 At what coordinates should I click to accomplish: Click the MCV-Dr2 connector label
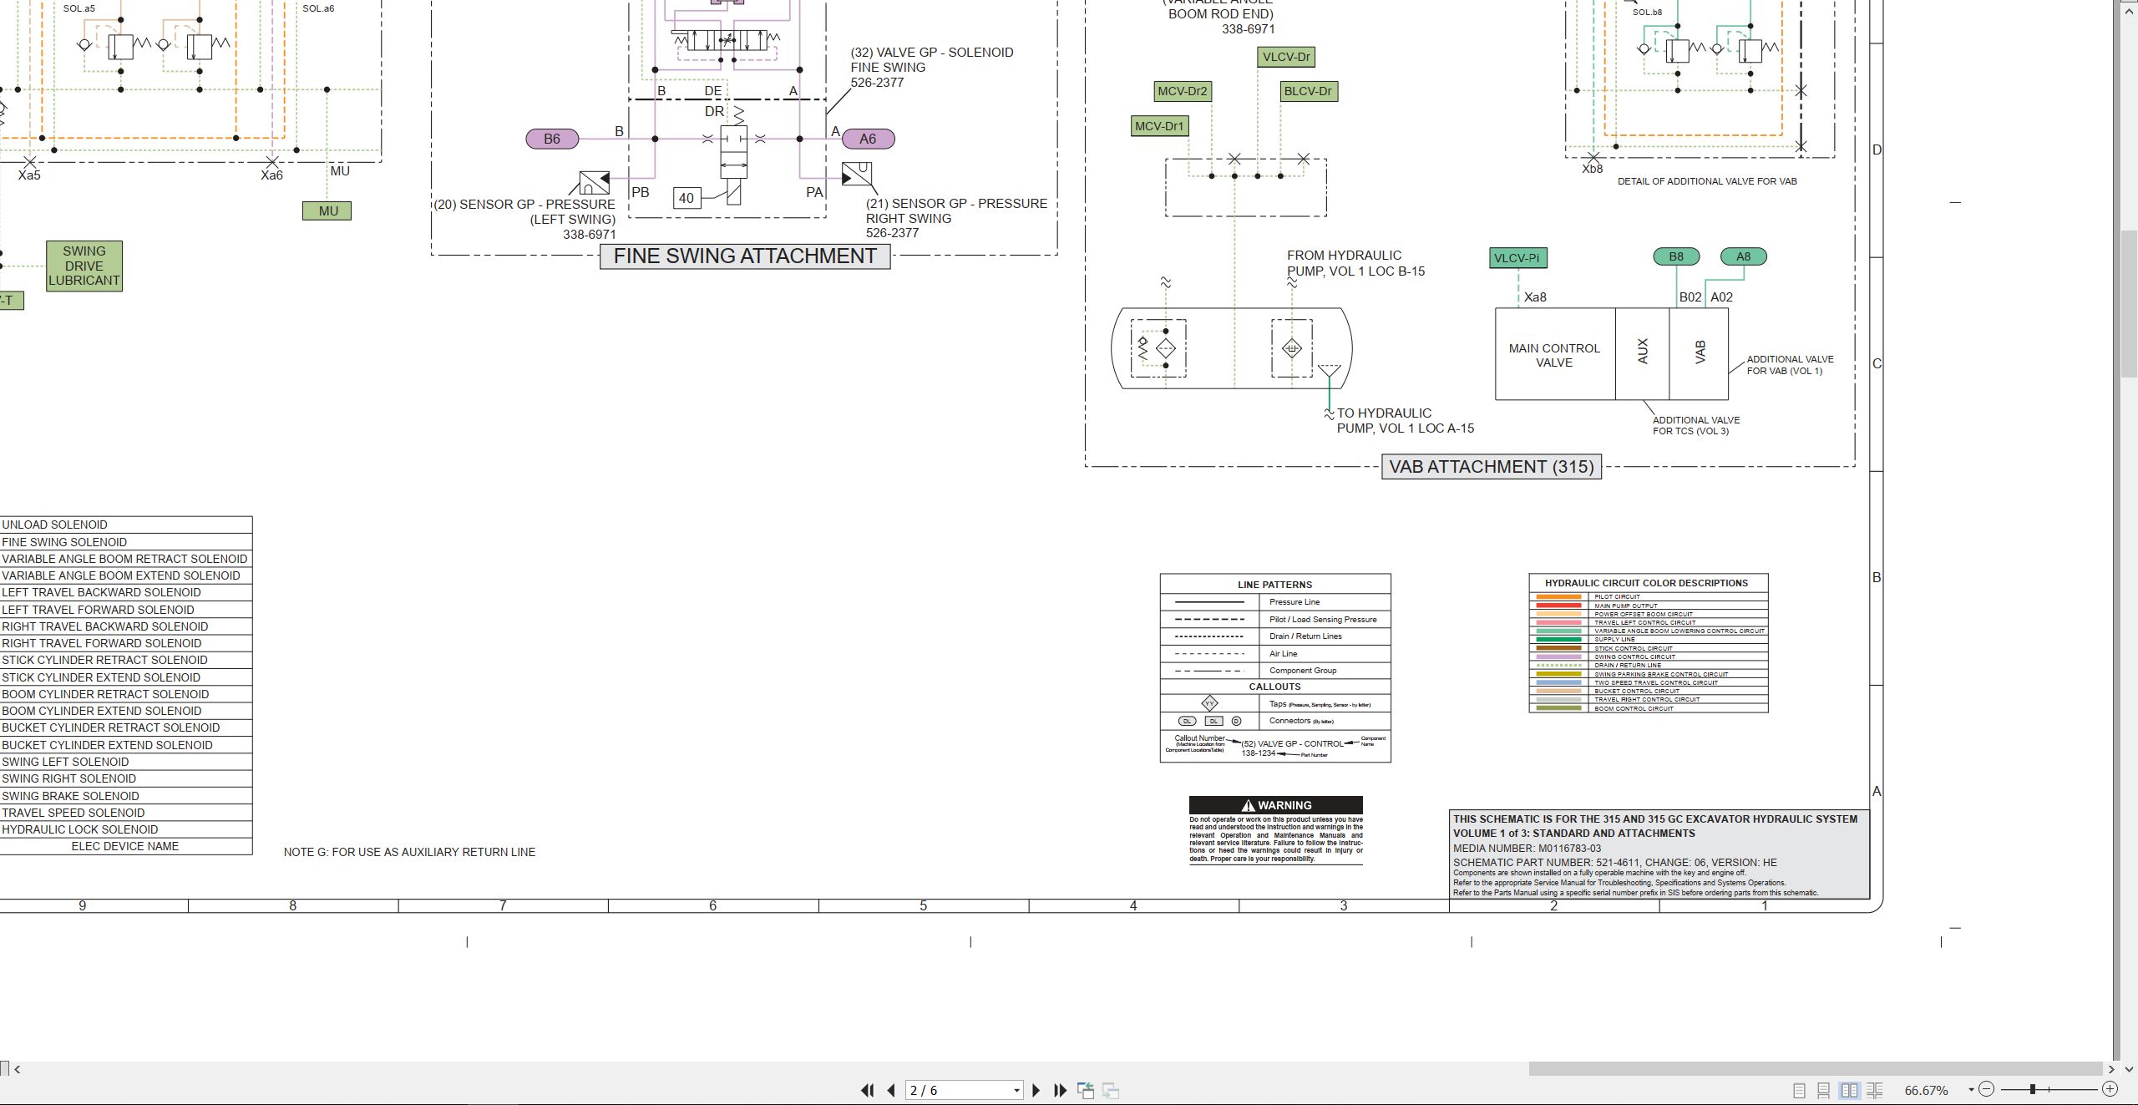(1183, 91)
